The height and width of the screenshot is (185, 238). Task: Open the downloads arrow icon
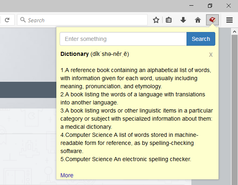pyautogui.click(x=183, y=20)
